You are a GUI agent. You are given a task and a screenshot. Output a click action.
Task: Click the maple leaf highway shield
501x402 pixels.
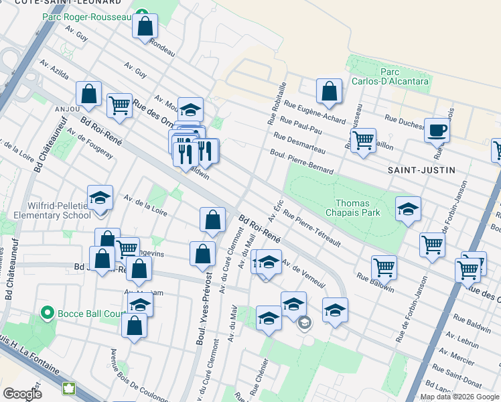(x=69, y=389)
